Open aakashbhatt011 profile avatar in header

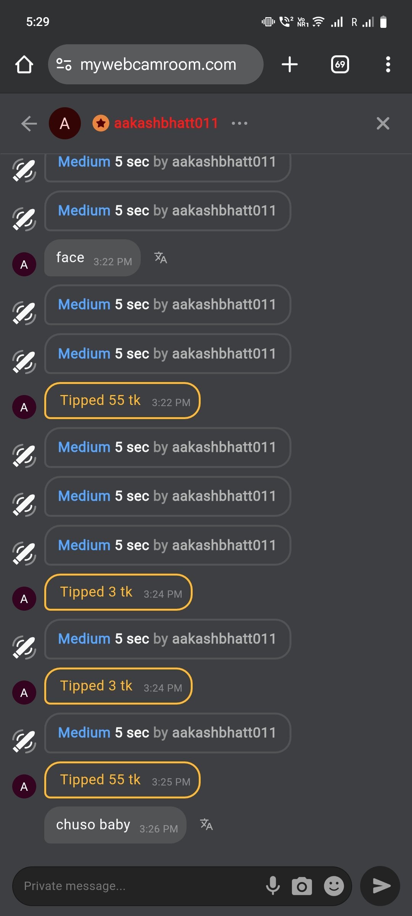click(x=65, y=123)
